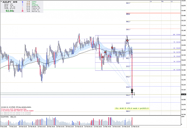
Task: Click the RBA Gov Stevens Speaks news line
Action: coord(17,111)
